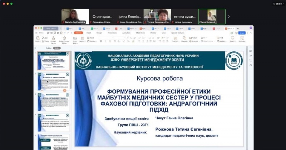Switch to the Slide Show tab
Image resolution: width=286 pixels, height=150 pixels.
pos(140,32)
